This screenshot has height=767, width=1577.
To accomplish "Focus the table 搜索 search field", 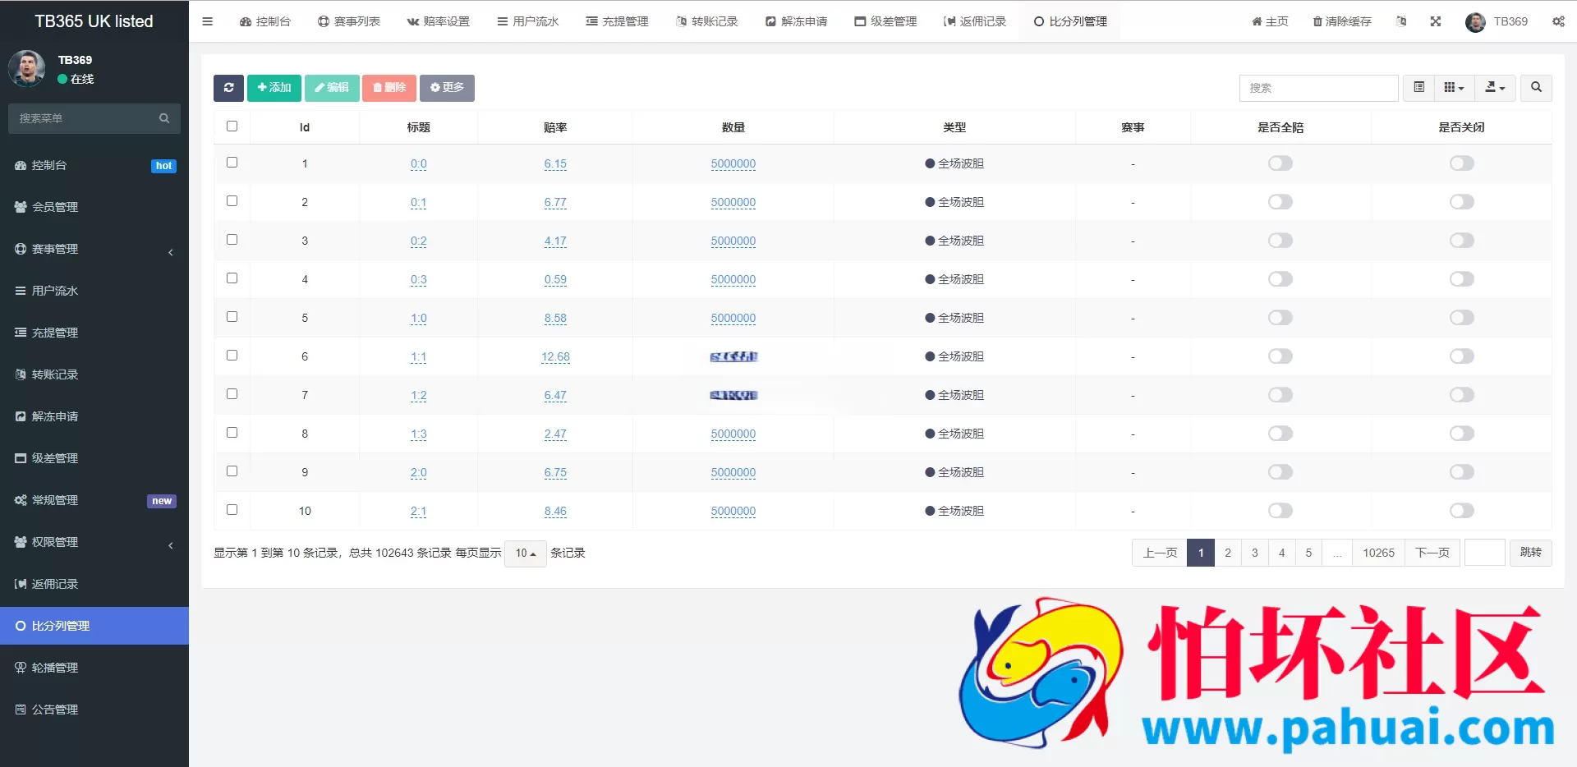I will (1318, 88).
